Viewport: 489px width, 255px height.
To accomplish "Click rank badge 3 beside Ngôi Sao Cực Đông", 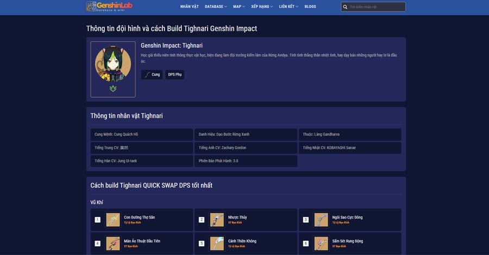I will coord(305,220).
